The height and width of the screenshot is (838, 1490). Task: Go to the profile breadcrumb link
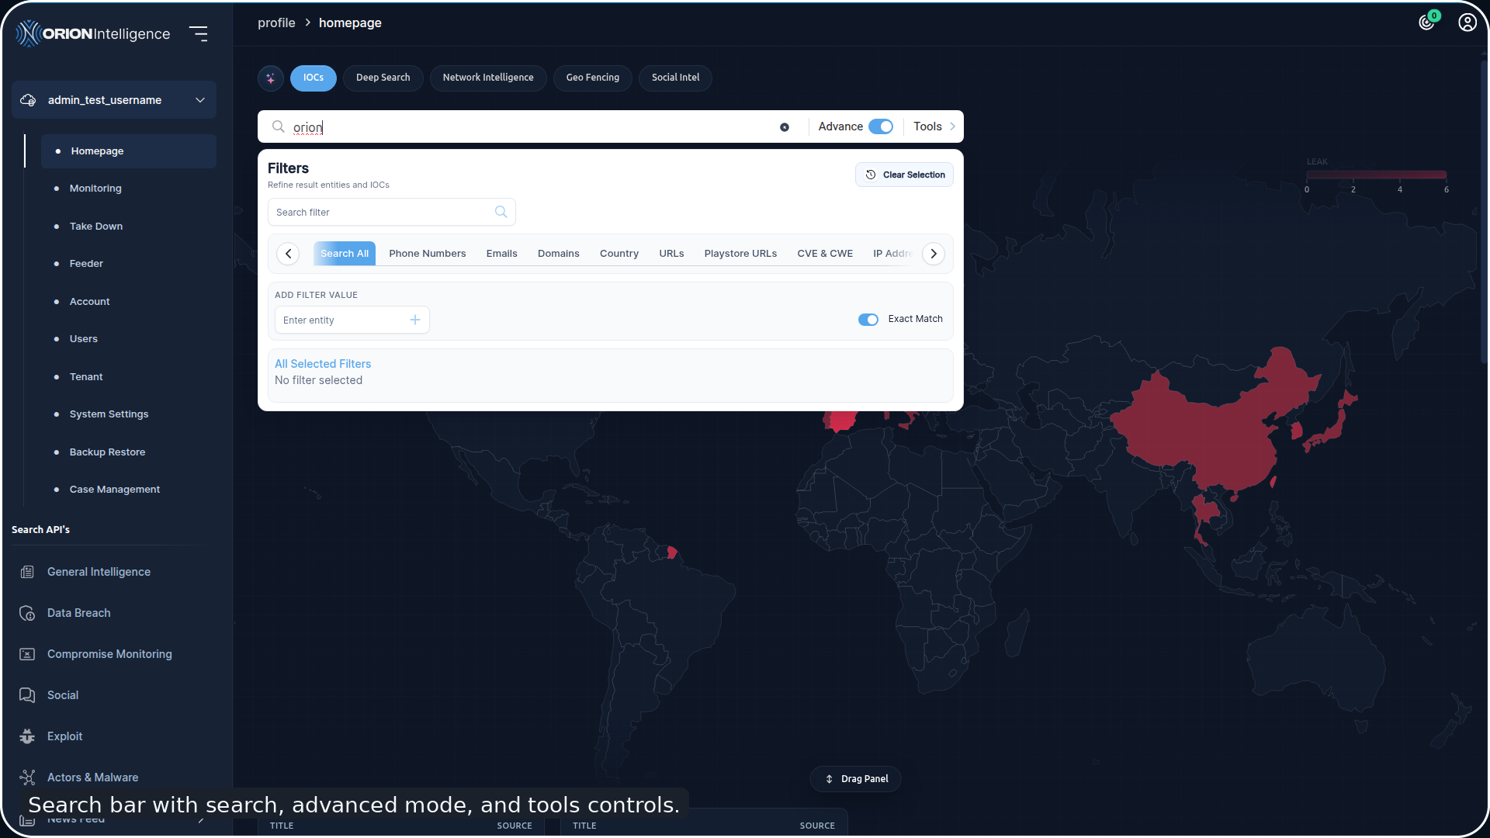276,23
